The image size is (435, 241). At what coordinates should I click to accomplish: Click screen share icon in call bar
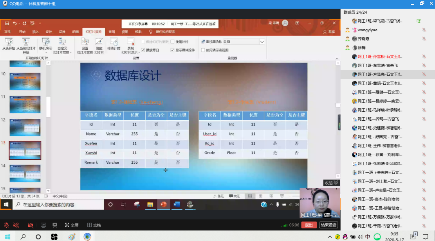[x=43, y=225]
